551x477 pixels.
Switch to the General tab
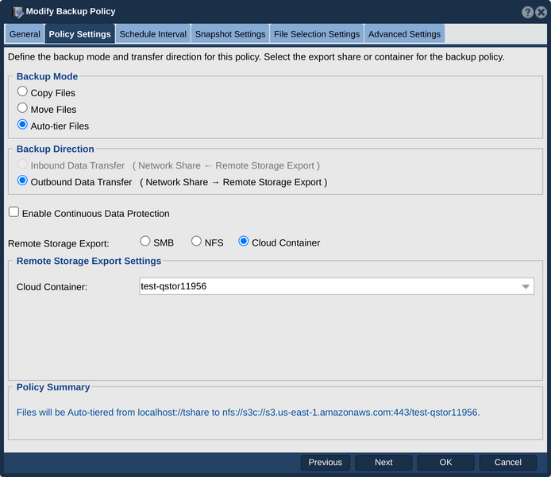(x=25, y=34)
